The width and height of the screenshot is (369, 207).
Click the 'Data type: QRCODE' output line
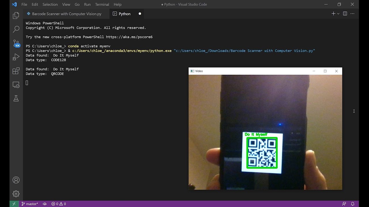point(45,74)
